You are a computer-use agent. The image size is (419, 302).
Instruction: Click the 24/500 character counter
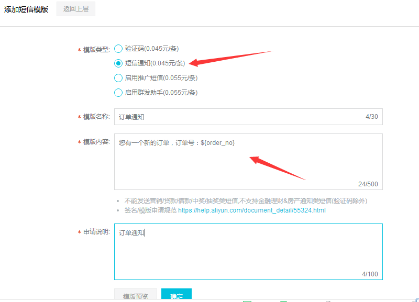[368, 184]
